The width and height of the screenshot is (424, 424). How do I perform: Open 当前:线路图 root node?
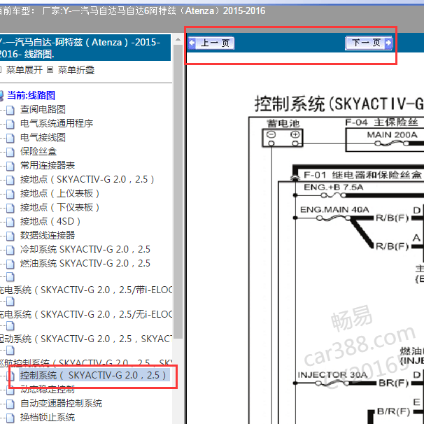(x=31, y=95)
